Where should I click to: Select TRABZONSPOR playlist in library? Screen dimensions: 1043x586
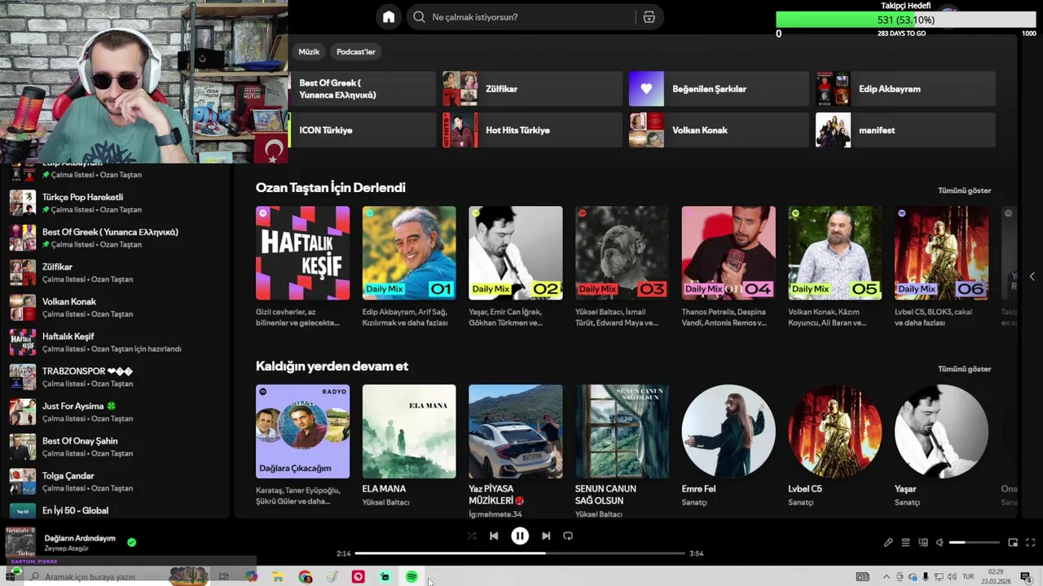[x=116, y=377]
